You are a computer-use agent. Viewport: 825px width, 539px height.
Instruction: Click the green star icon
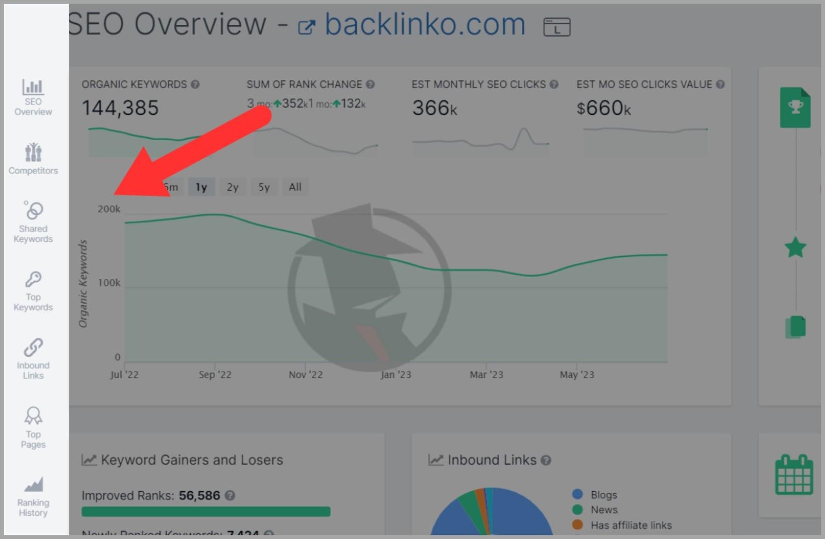click(x=795, y=248)
